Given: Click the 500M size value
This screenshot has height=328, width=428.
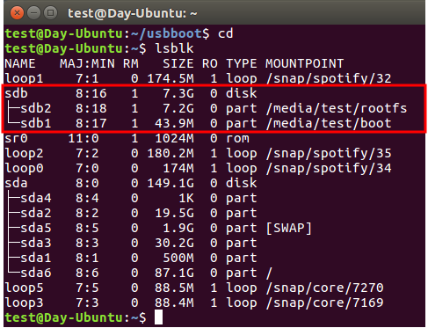Looking at the screenshot, I should [178, 258].
